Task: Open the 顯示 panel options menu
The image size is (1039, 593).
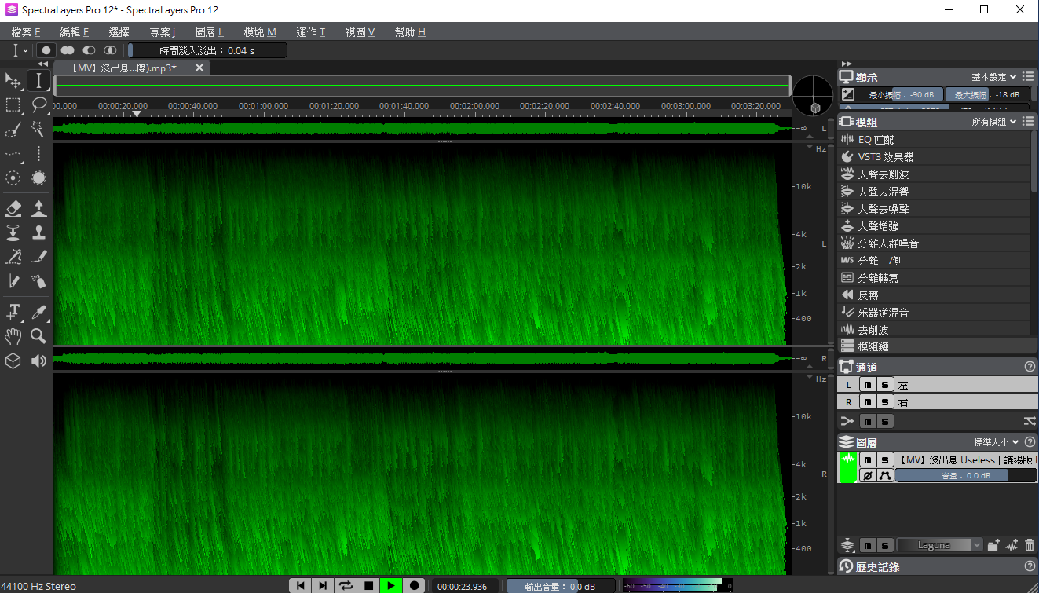Action: [x=1028, y=77]
